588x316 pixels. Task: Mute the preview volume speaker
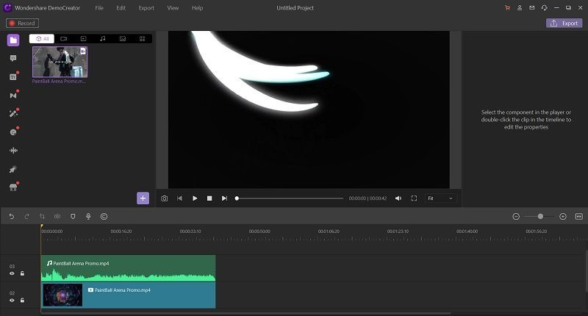(398, 198)
